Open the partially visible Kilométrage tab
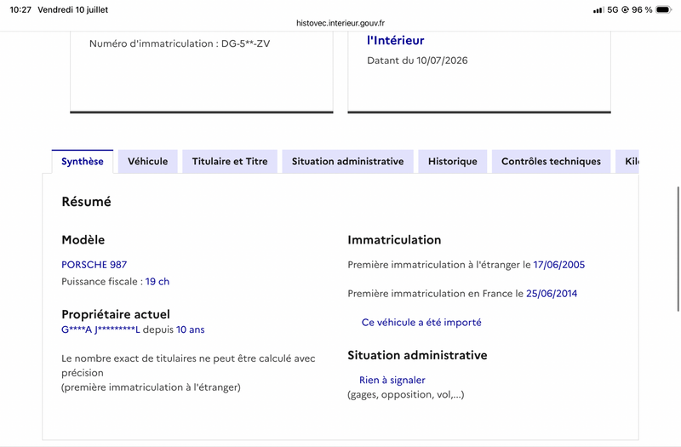 627,162
